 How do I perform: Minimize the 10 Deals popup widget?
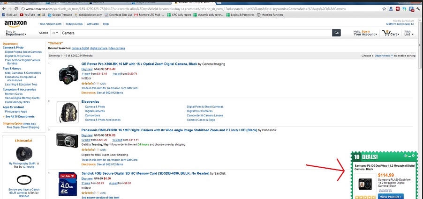coord(409,156)
